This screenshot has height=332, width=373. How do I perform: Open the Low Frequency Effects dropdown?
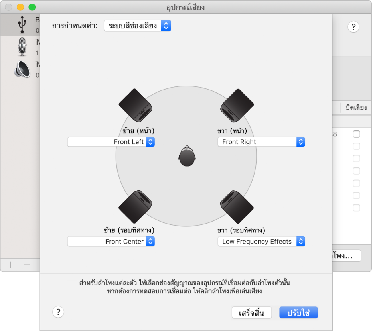[x=261, y=242]
